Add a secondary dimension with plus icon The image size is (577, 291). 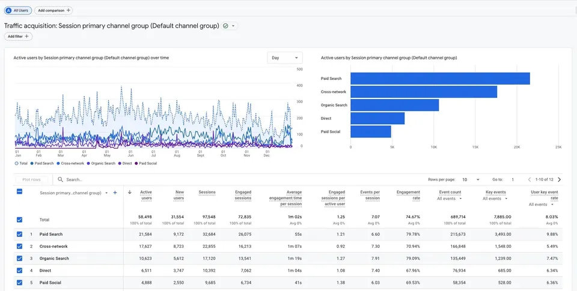click(x=115, y=193)
